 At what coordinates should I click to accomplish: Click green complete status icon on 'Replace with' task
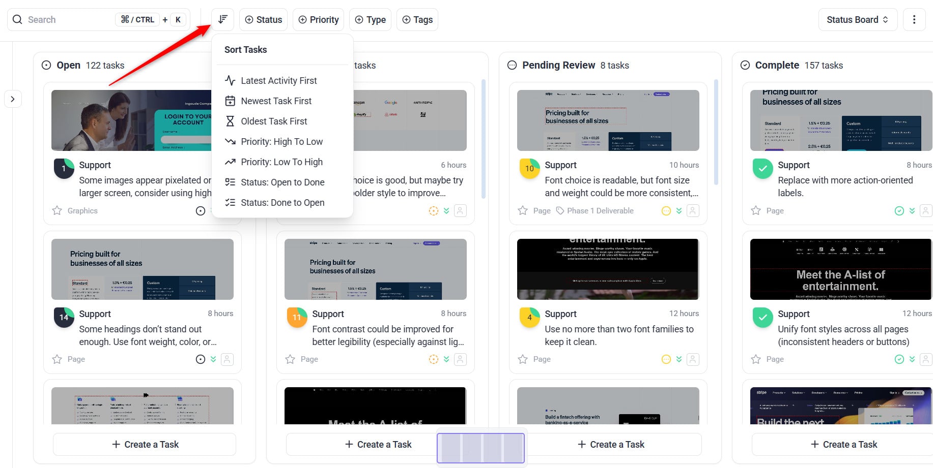pos(899,211)
